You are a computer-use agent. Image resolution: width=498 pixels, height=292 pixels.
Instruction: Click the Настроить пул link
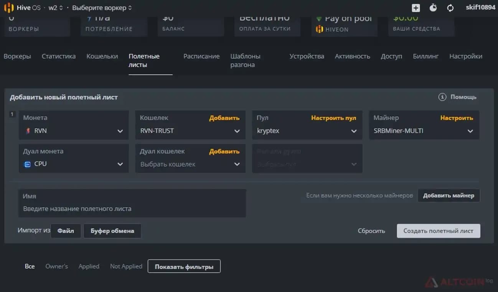click(334, 118)
